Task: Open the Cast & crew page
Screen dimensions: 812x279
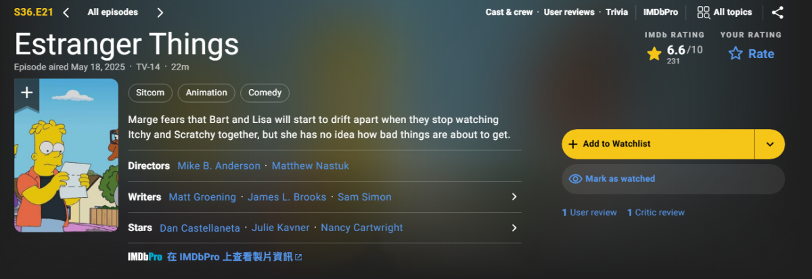Action: pyautogui.click(x=509, y=12)
